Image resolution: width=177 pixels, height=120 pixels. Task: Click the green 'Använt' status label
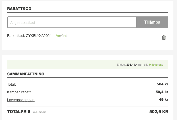click(x=61, y=36)
